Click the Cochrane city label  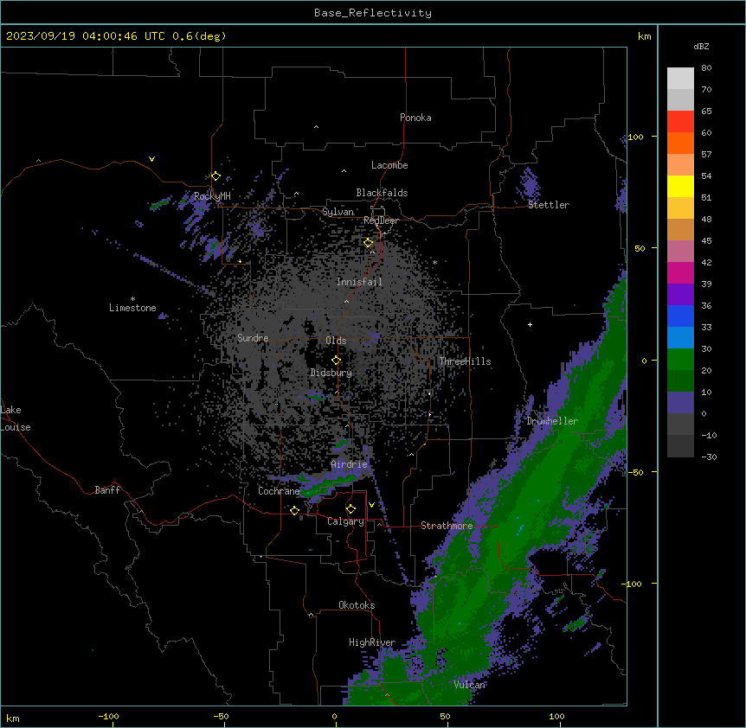point(279,491)
